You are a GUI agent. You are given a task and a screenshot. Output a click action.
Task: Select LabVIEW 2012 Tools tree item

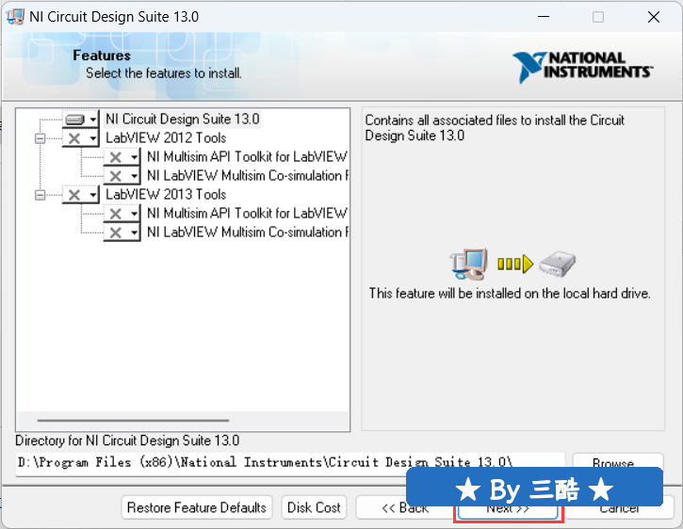(166, 138)
